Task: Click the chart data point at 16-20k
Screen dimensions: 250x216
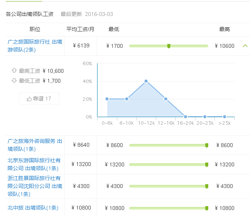Action: pyautogui.click(x=186, y=117)
